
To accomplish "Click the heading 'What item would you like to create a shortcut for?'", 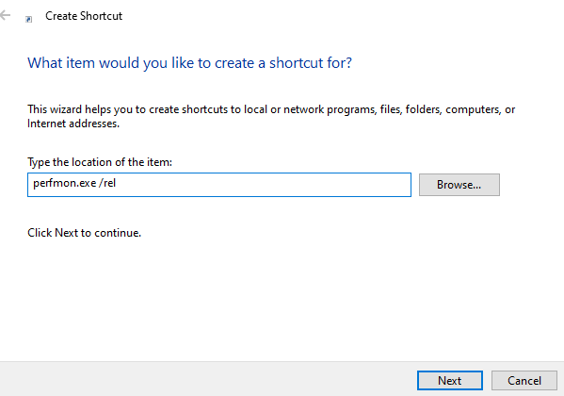I will 189,62.
